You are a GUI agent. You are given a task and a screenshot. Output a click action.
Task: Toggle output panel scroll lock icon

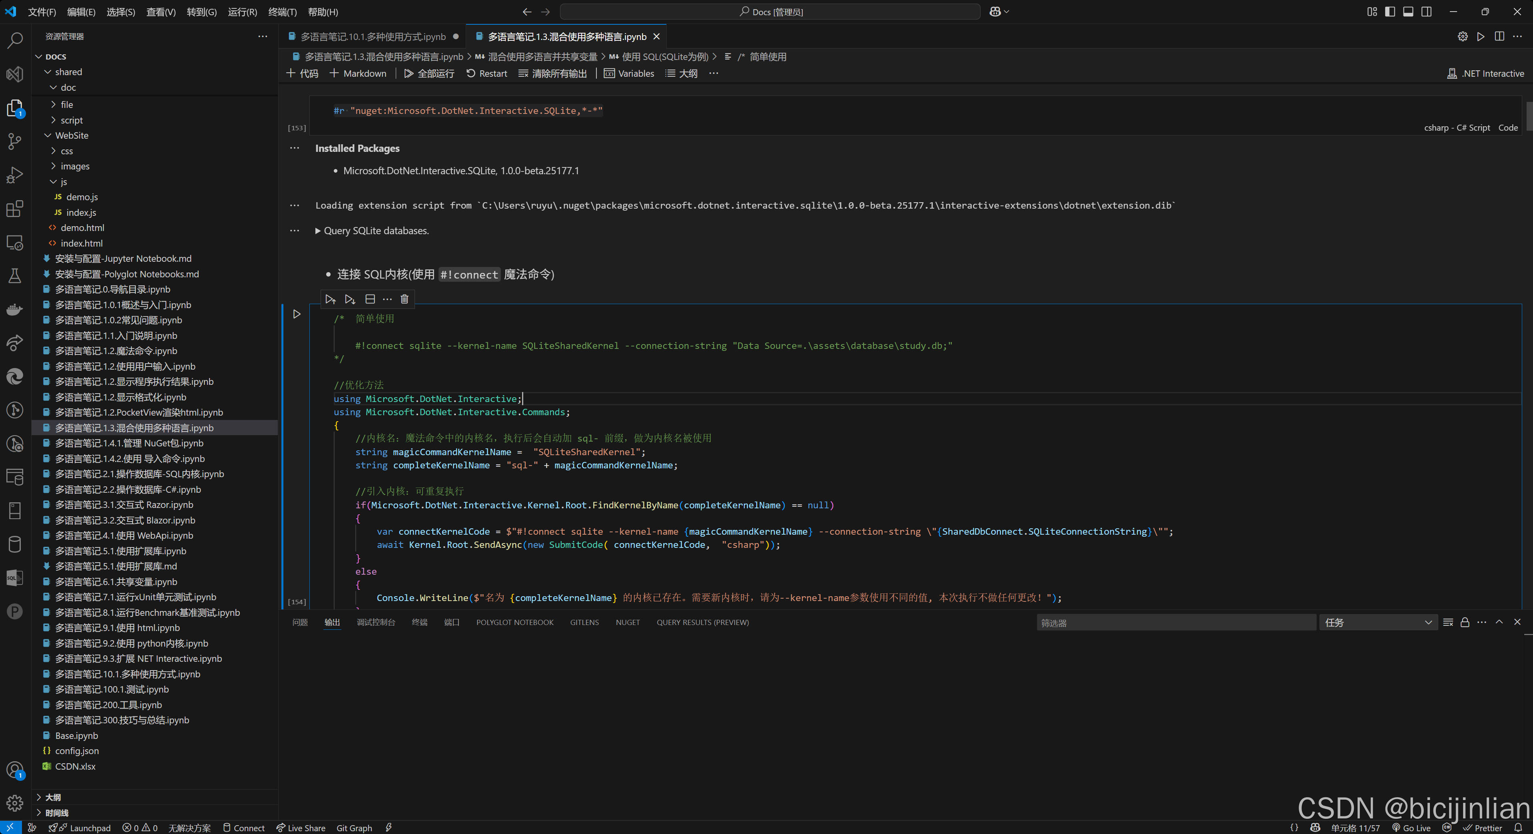[1465, 622]
